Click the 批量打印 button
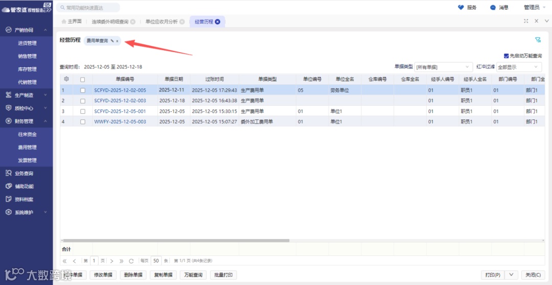 (x=223, y=275)
